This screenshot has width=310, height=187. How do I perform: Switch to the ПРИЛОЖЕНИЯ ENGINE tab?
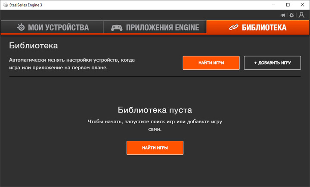[x=155, y=27]
